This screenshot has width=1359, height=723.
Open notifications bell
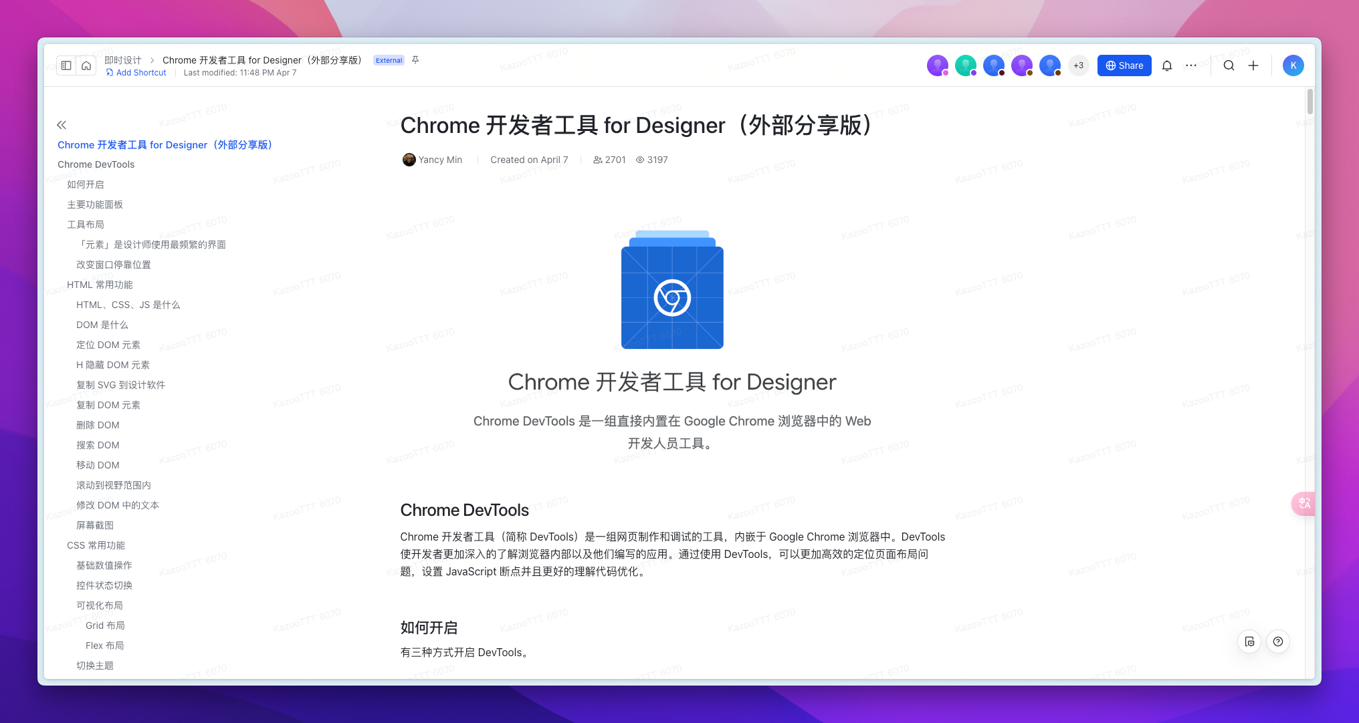click(1167, 65)
